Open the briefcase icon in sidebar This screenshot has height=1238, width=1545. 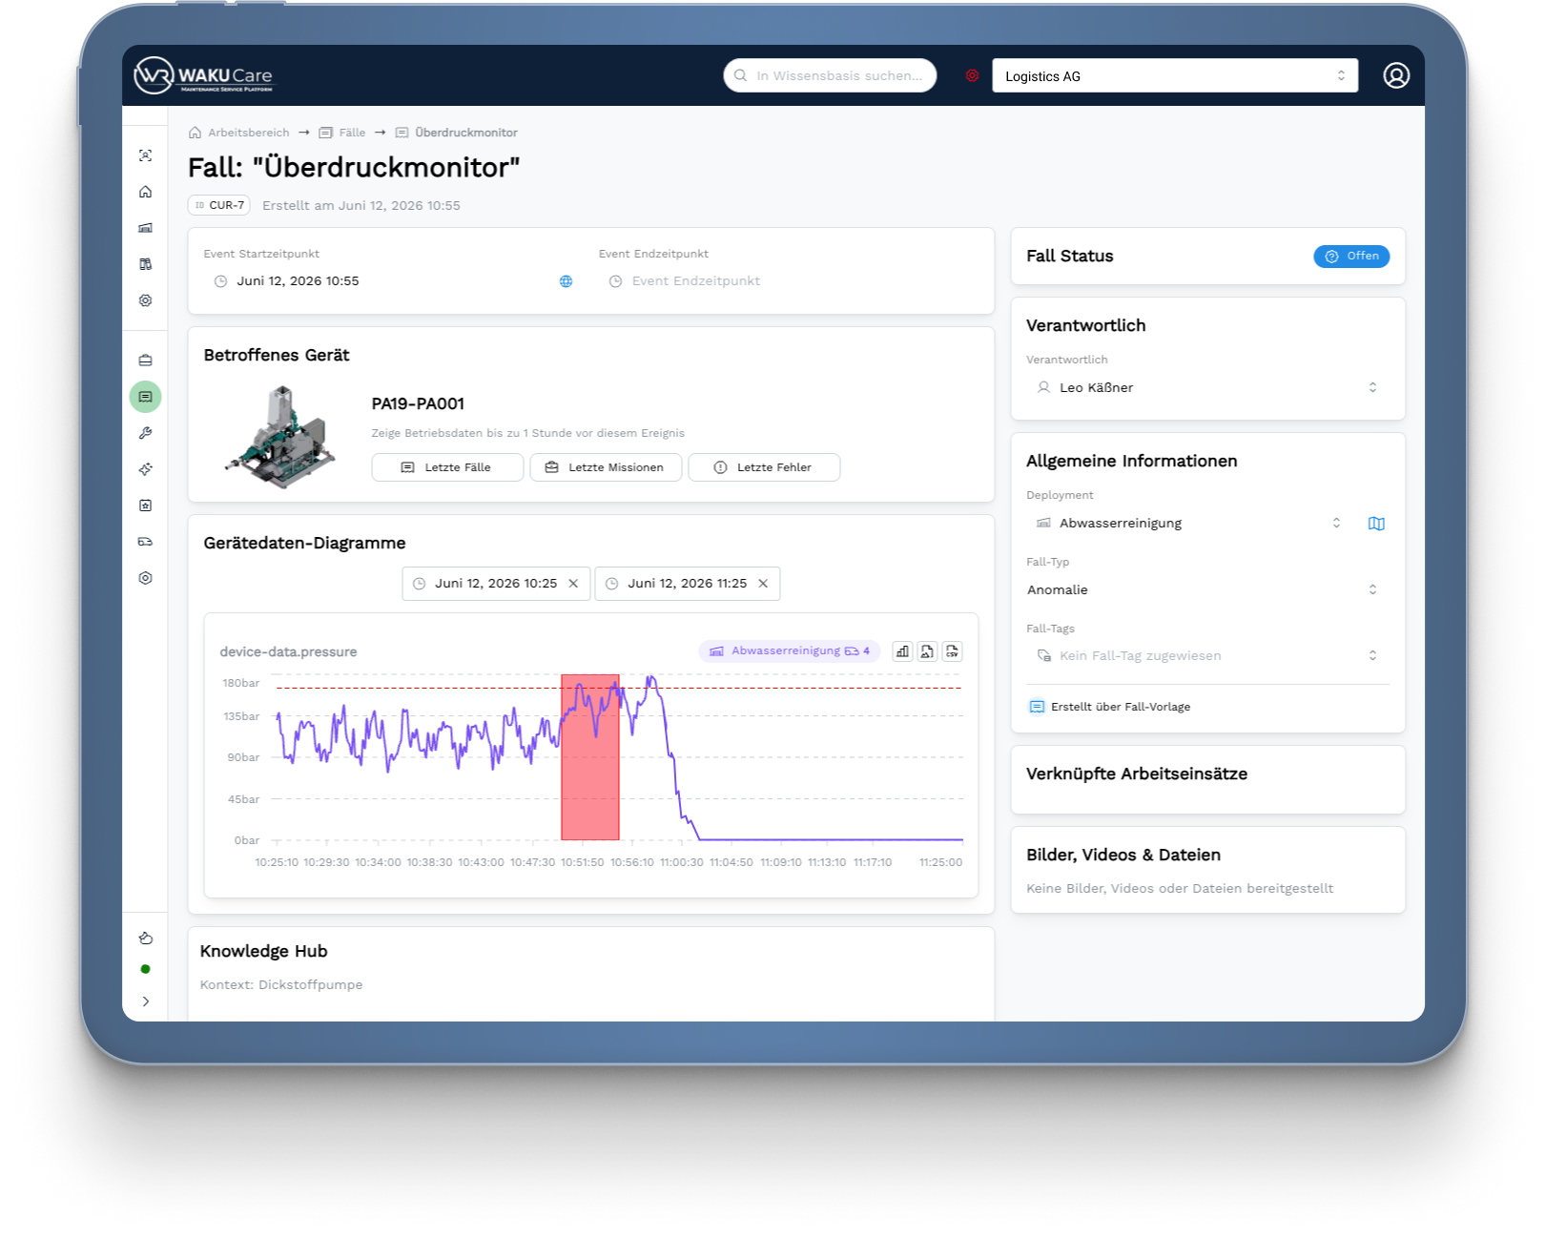[x=145, y=361]
